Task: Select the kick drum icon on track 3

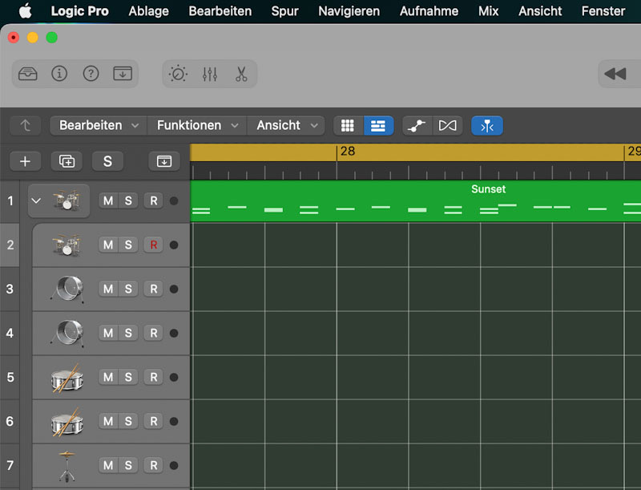Action: click(68, 289)
